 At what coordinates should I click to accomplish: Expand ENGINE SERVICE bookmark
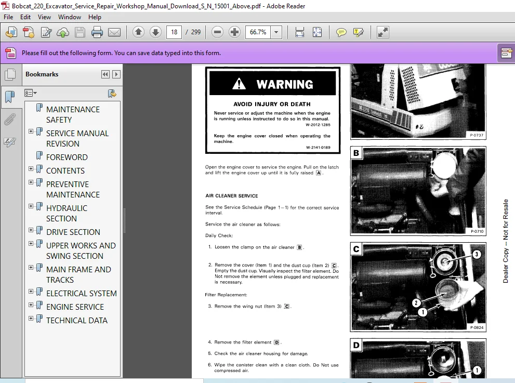pos(31,305)
